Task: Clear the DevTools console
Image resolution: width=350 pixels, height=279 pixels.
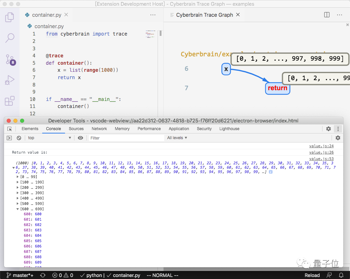Action: click(19, 137)
